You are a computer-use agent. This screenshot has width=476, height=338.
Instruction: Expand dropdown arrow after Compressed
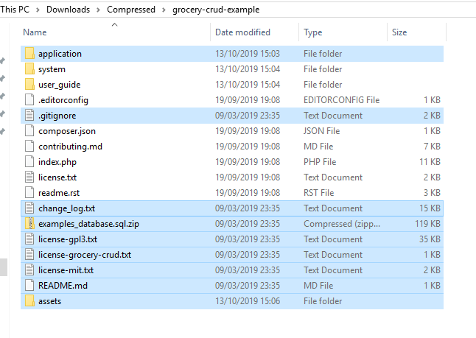pos(164,10)
